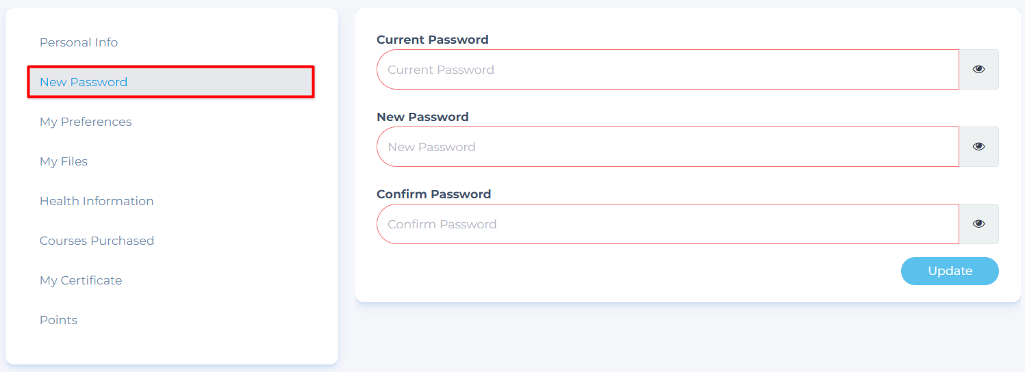The width and height of the screenshot is (1025, 372).
Task: Click the bold New Password form label
Action: (422, 117)
